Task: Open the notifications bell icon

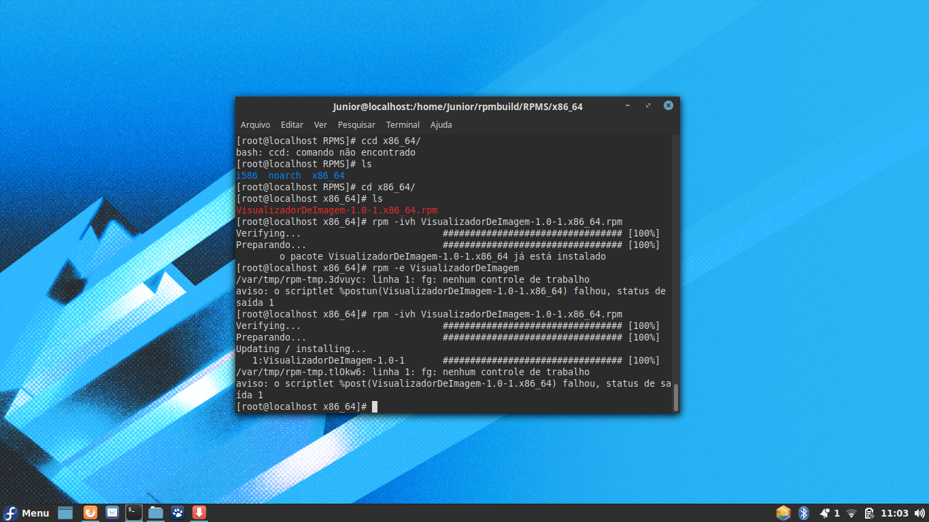Action: point(825,513)
